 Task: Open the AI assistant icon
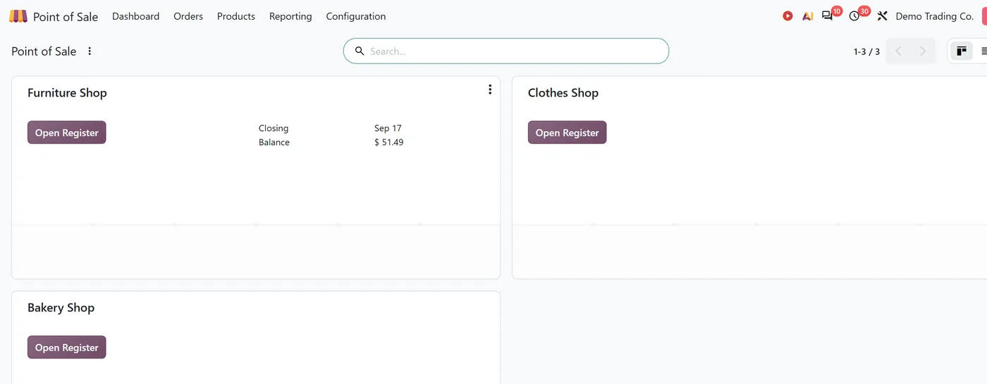point(808,16)
